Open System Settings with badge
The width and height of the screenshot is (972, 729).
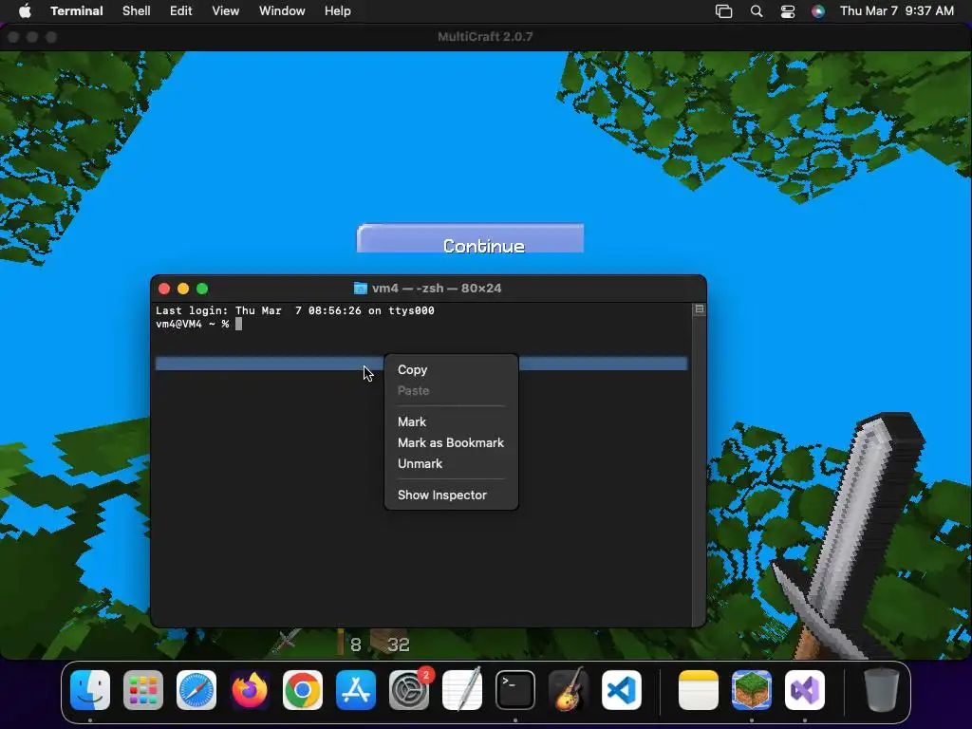pyautogui.click(x=409, y=690)
